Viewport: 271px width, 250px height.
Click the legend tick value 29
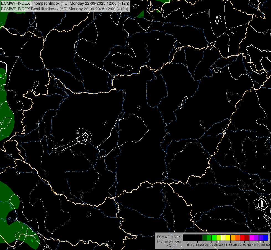pos(216,245)
